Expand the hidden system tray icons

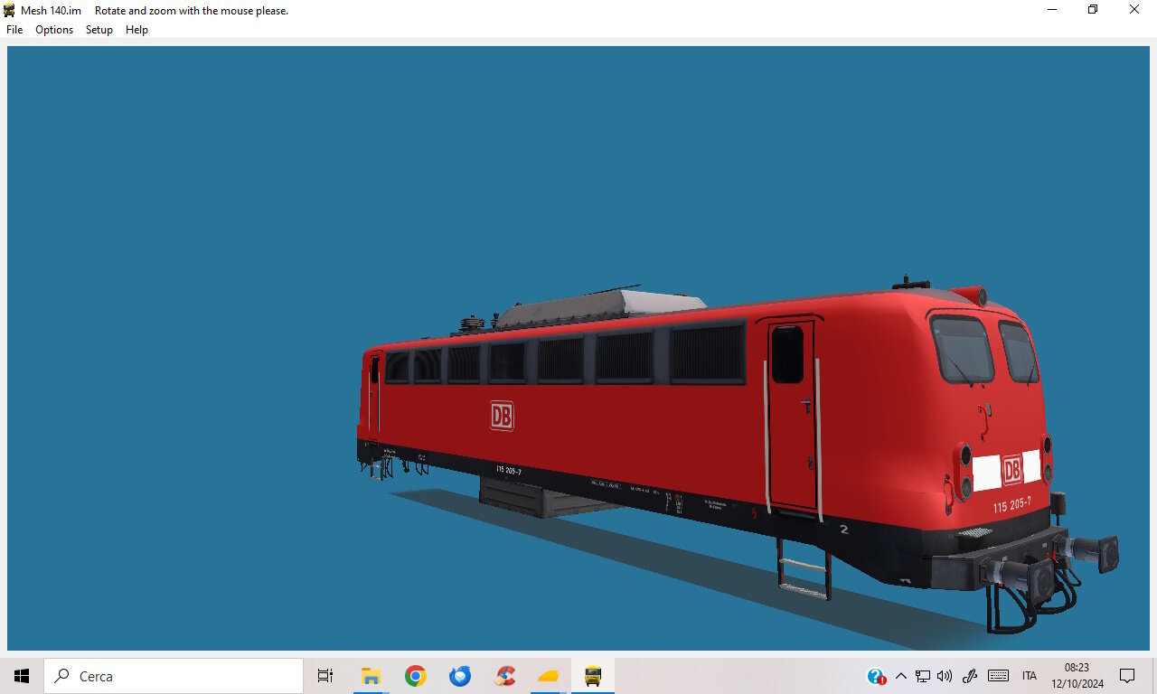tap(900, 676)
